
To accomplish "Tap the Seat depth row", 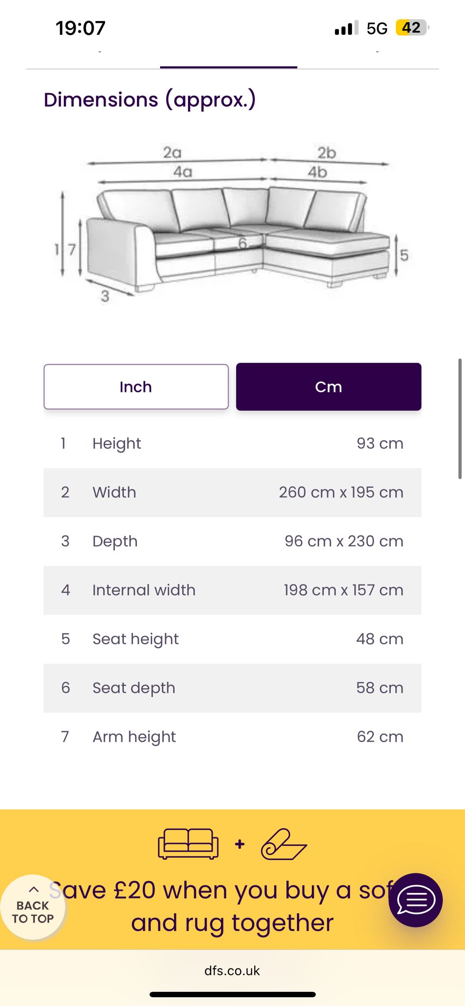I will tap(232, 688).
